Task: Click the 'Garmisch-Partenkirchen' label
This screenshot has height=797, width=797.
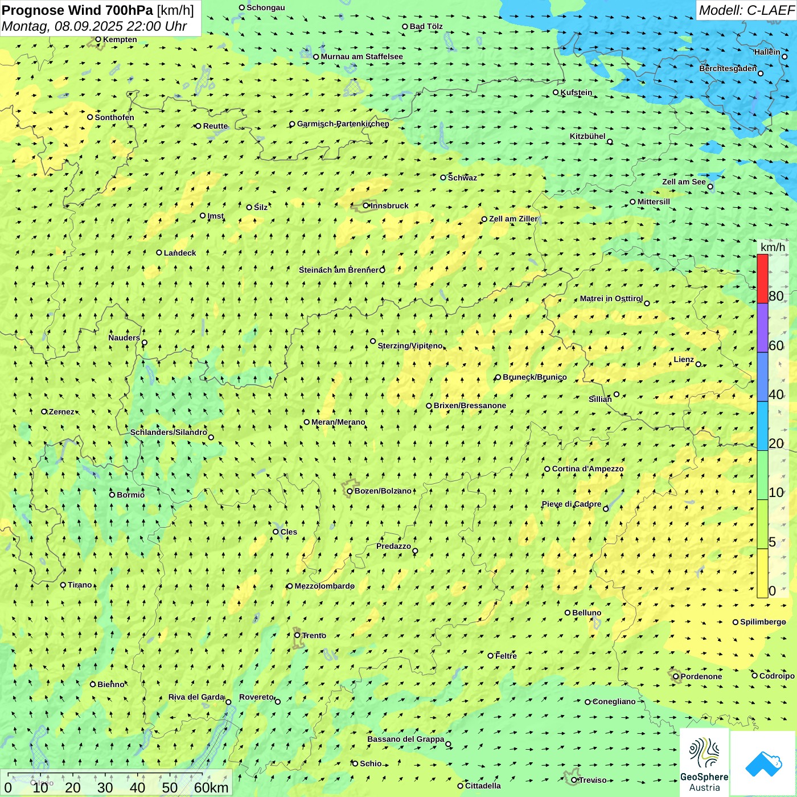Action: [343, 124]
